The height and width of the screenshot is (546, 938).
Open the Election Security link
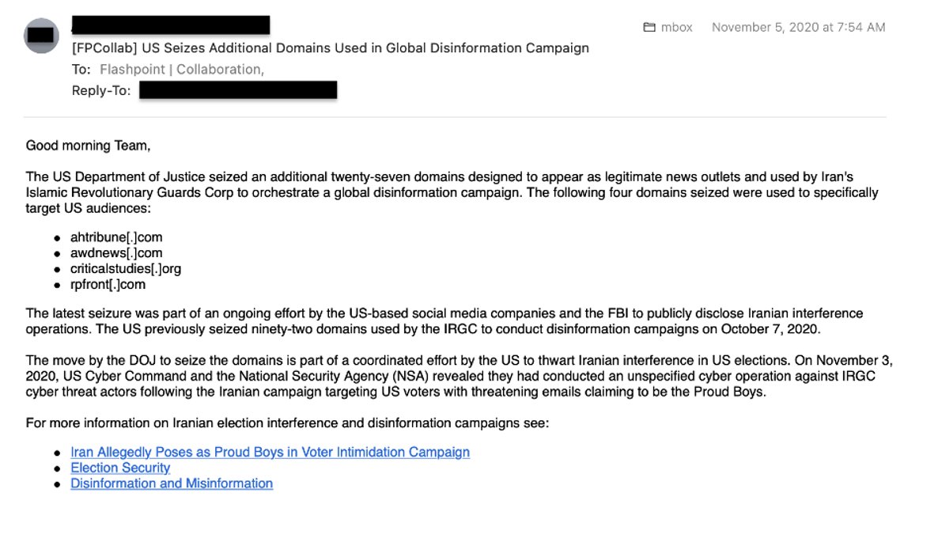(x=120, y=468)
